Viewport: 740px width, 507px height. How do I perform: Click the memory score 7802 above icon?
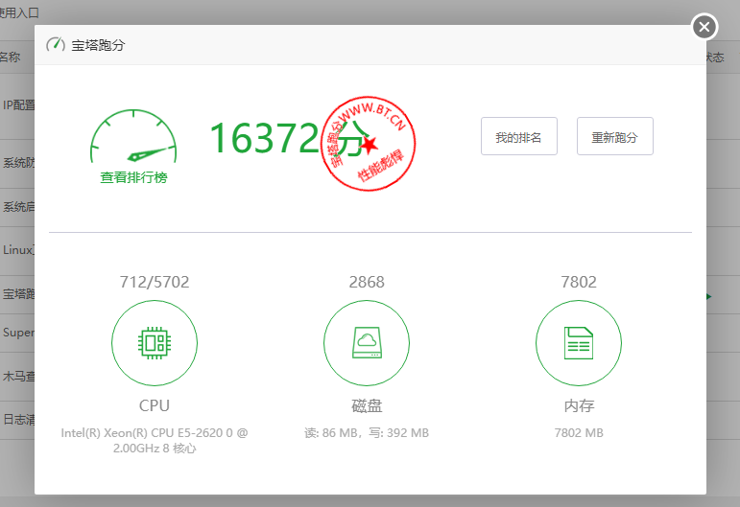click(x=579, y=282)
